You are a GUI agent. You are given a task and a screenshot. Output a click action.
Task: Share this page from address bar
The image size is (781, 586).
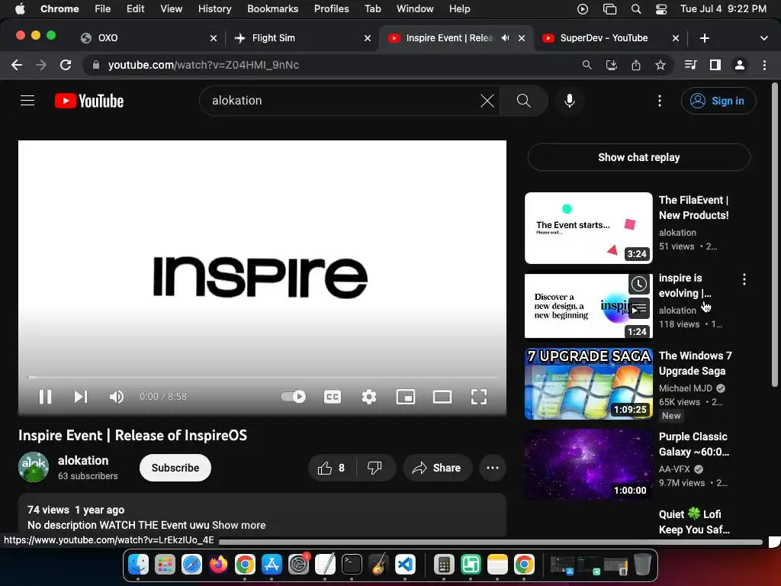click(x=636, y=65)
